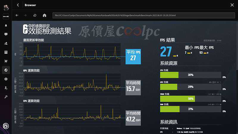Image resolution: width=238 pixels, height=134 pixels.
Task: Navigate forward in browser toolbar
Action: [x=25, y=15]
